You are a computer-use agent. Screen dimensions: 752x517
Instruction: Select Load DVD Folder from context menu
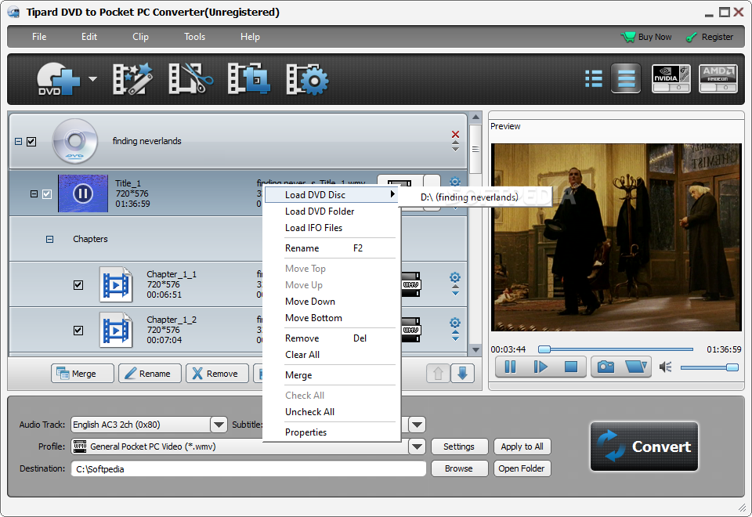tap(331, 211)
